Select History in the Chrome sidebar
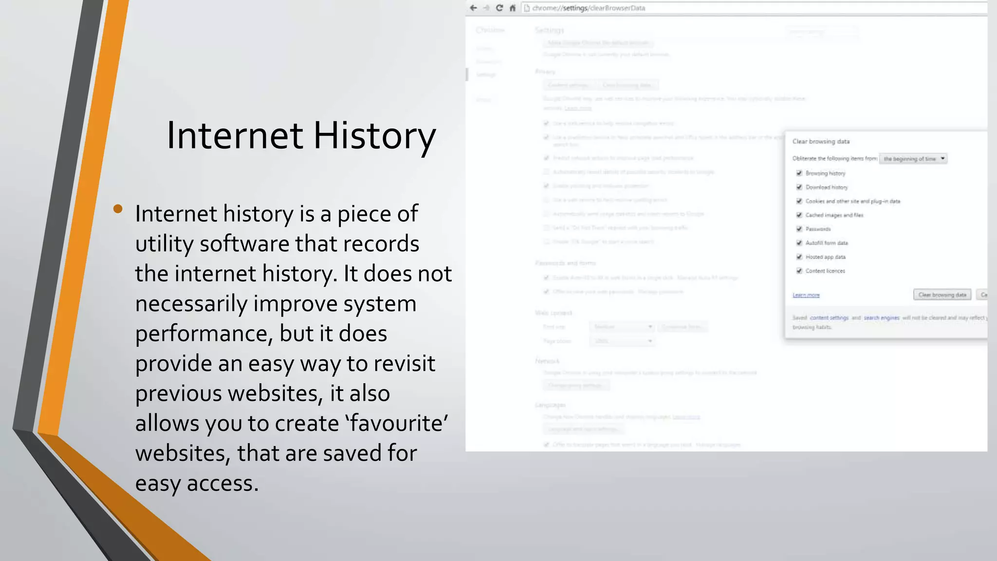 [x=484, y=49]
